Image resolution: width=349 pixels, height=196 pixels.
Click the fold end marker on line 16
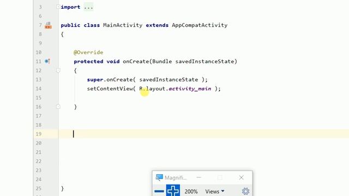58,107
